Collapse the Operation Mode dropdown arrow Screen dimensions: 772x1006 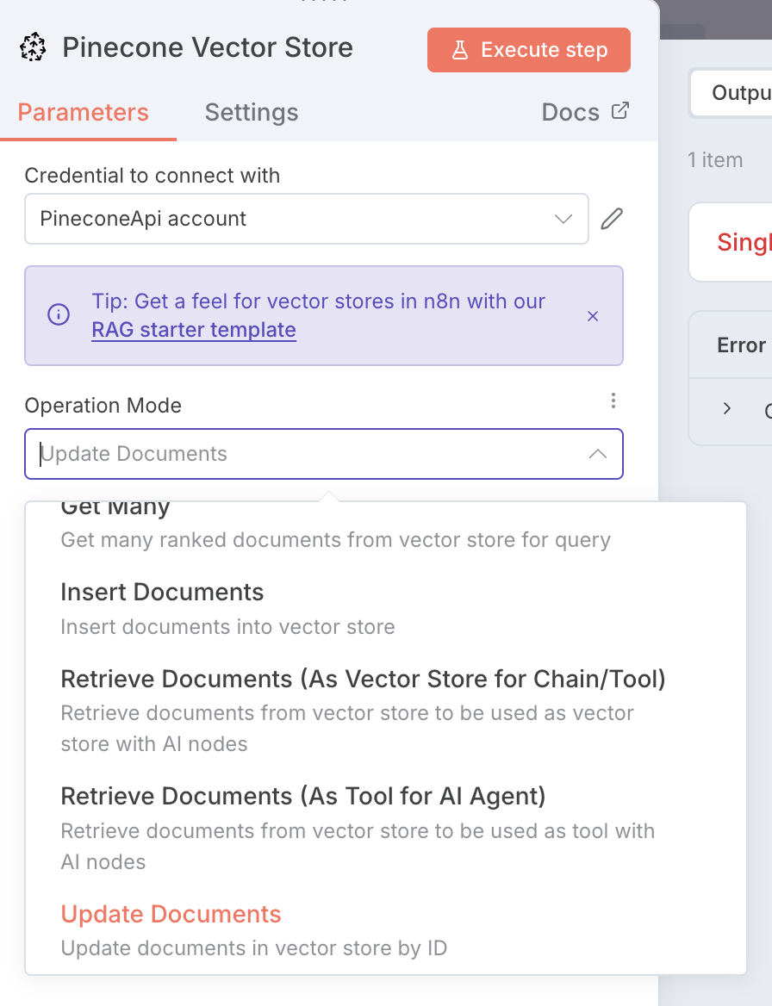coord(597,454)
